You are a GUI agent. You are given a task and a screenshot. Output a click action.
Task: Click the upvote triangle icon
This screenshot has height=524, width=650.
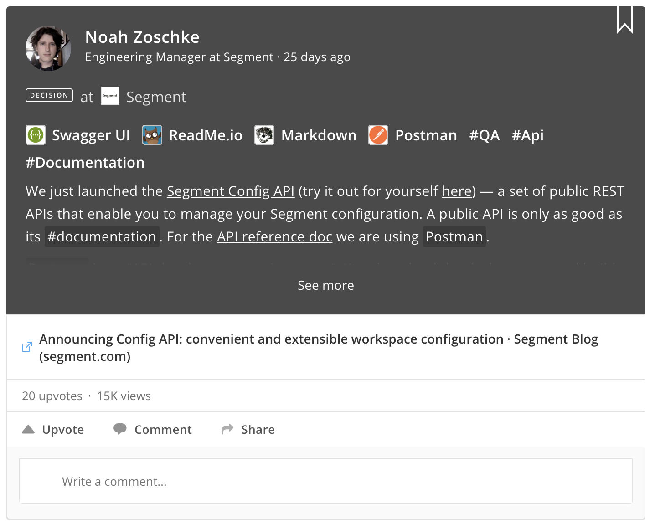(28, 429)
